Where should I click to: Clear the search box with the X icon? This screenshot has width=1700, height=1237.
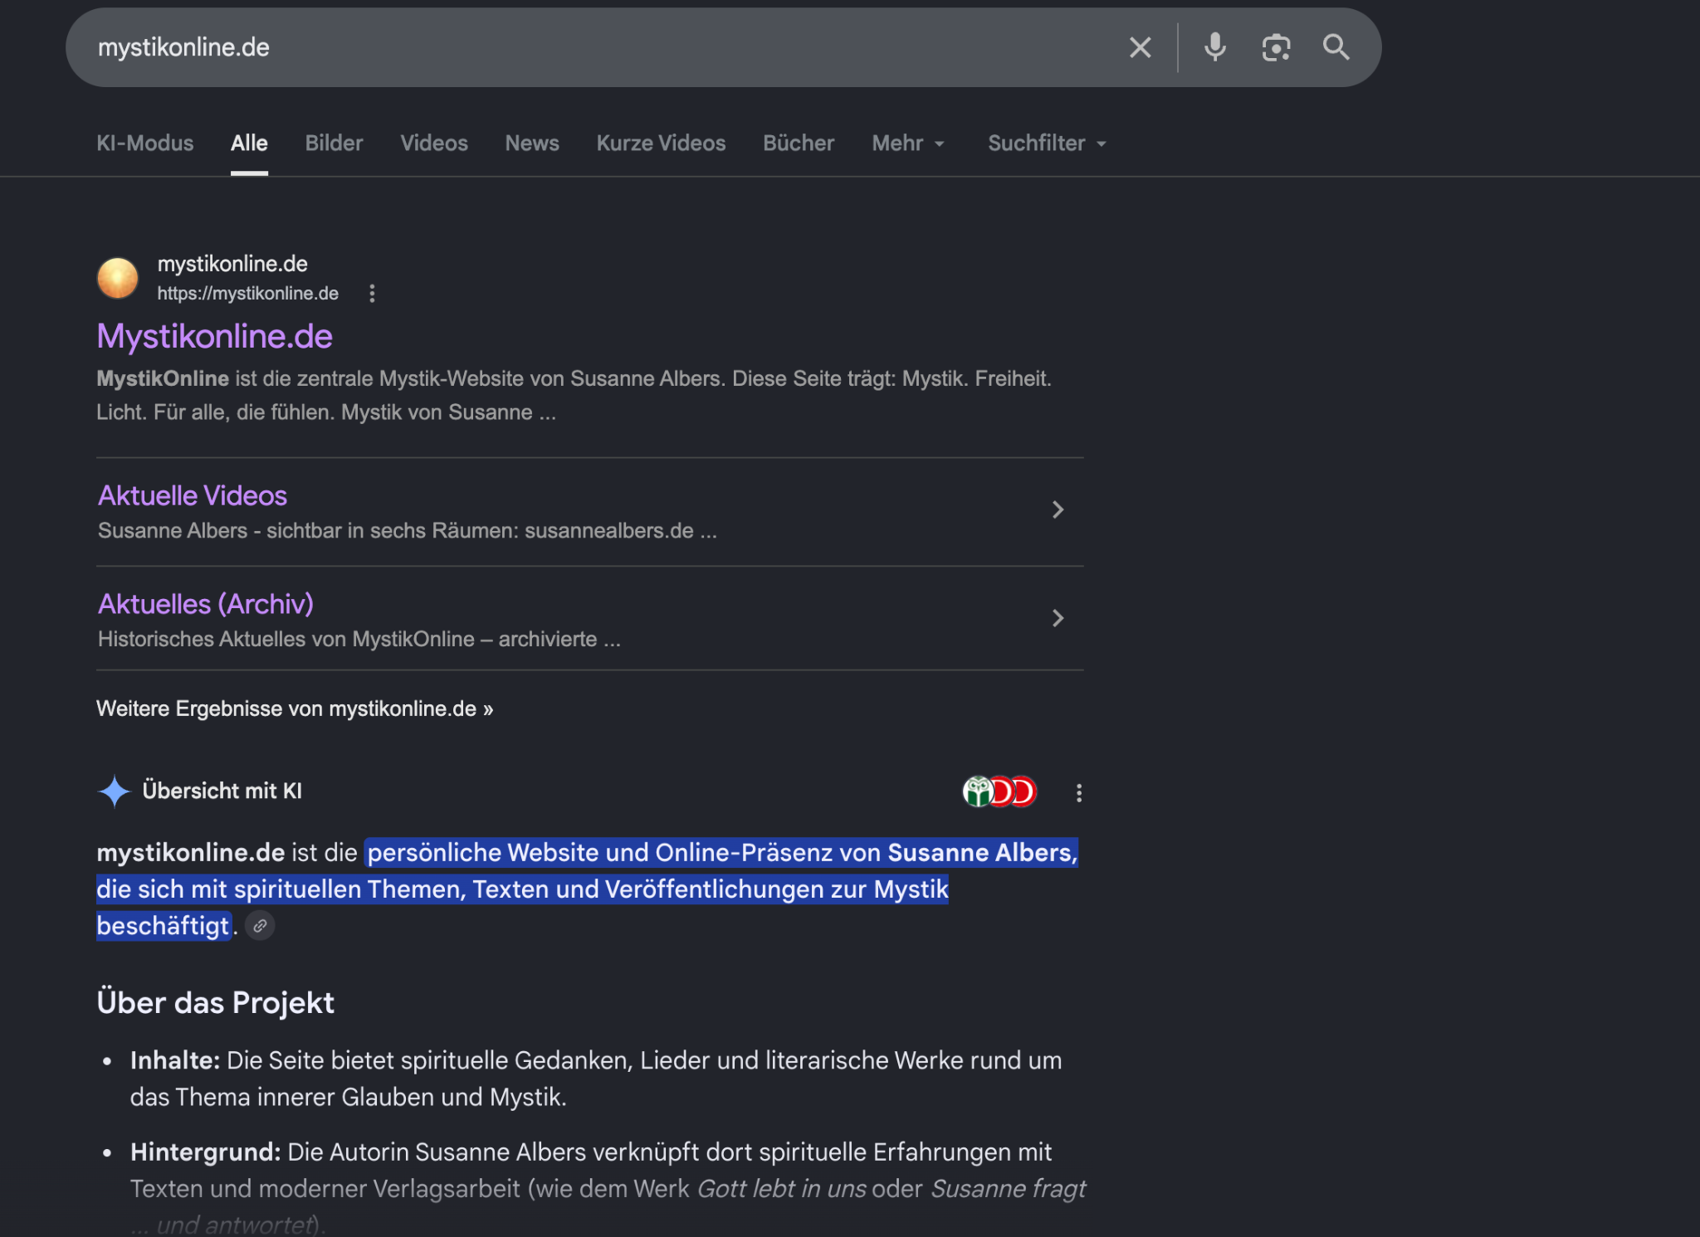coord(1141,47)
